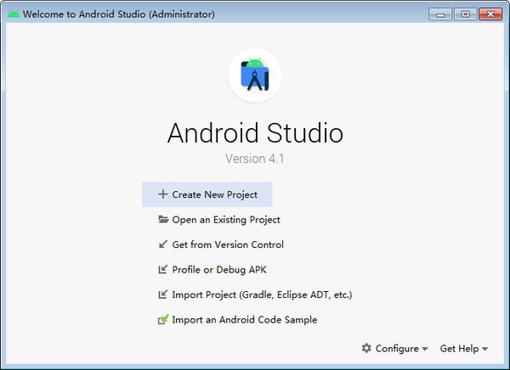The width and height of the screenshot is (510, 370).
Task: Click the Android Studio logo
Action: (x=255, y=76)
